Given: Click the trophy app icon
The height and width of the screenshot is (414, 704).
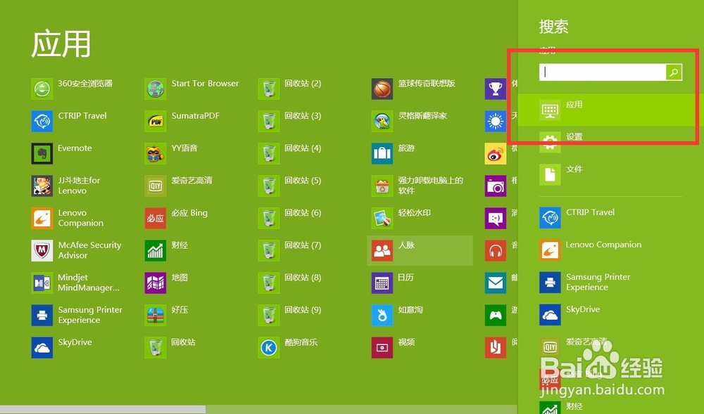Looking at the screenshot, I should point(496,89).
